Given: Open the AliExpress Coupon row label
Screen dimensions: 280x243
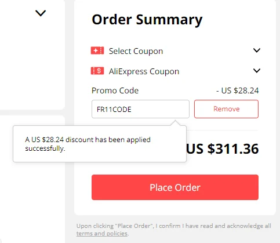Looking at the screenshot, I should point(144,71).
